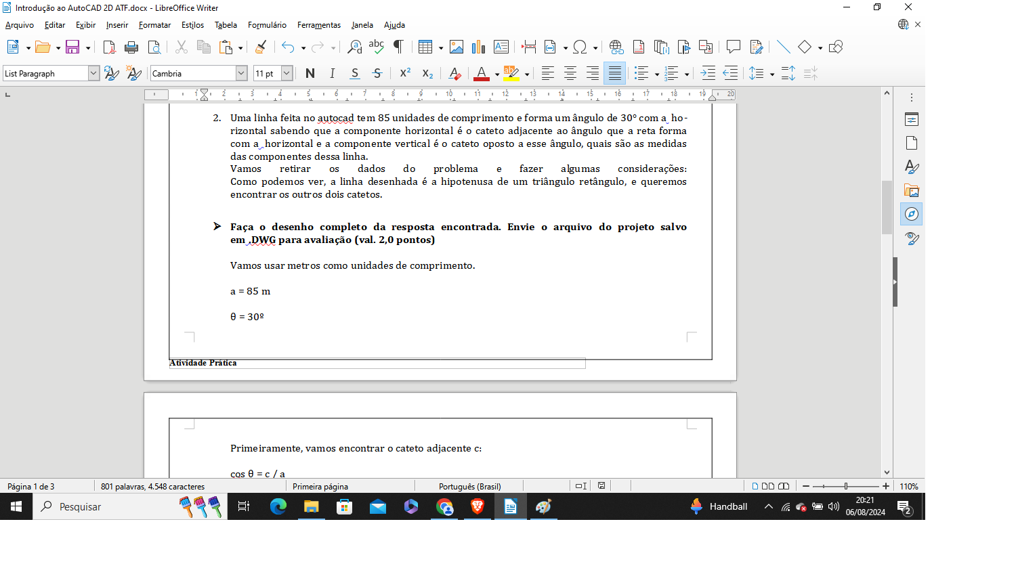This screenshot has height=570, width=1016.
Task: Open the Gallery panel in sidebar
Action: click(912, 191)
